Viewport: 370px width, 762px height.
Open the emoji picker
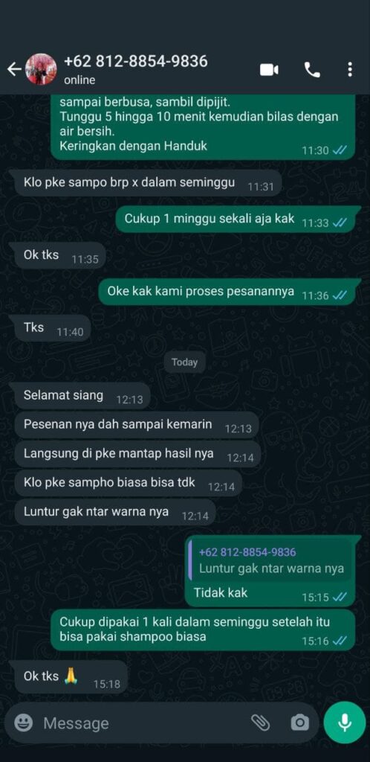coord(23,723)
